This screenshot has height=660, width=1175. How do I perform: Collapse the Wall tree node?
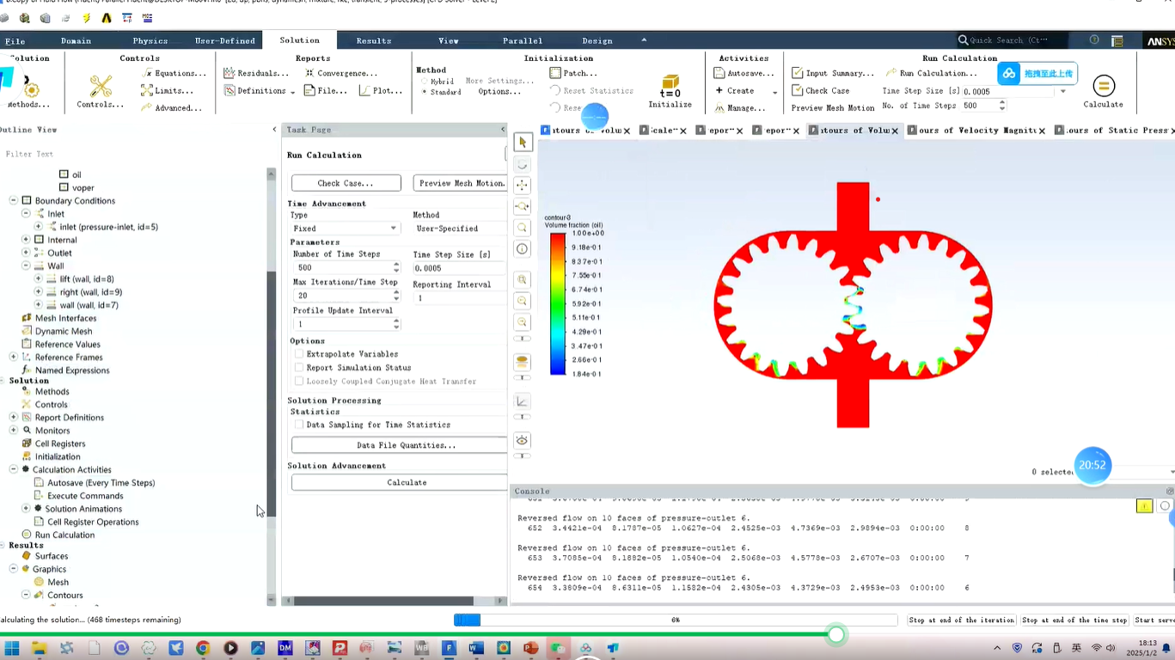pos(26,266)
